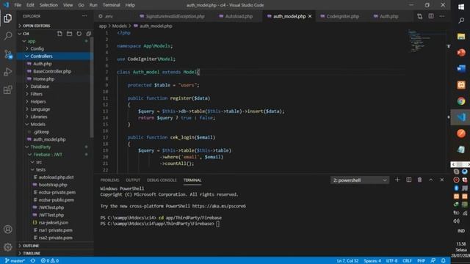Split the terminal panel

408,180
